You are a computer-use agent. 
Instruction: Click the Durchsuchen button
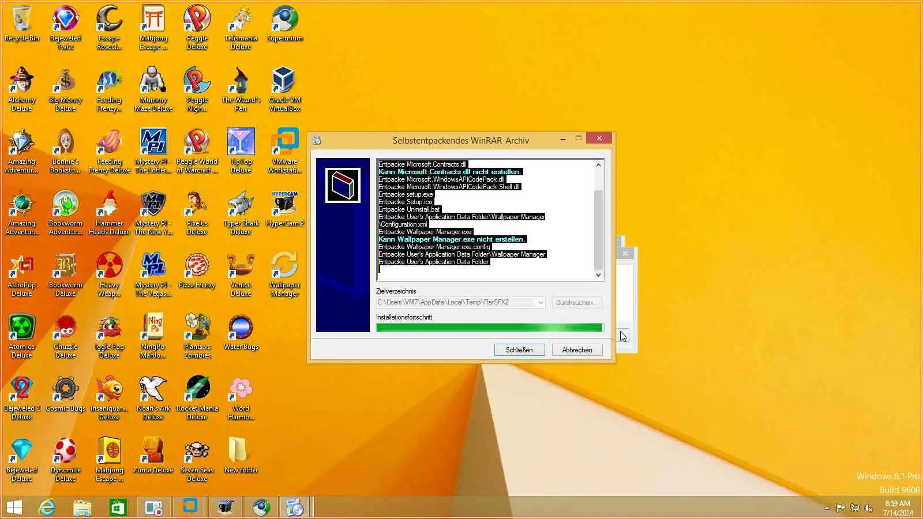[x=577, y=303]
